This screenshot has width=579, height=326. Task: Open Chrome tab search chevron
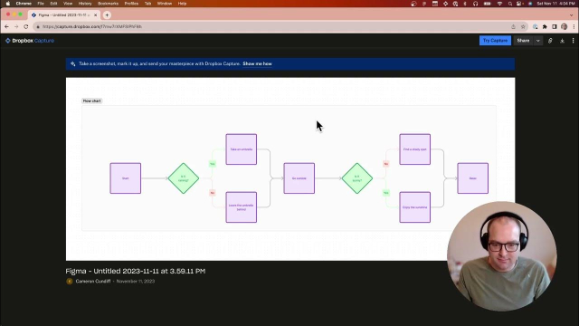572,15
